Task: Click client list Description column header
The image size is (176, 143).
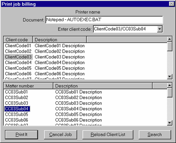Action: point(60,40)
